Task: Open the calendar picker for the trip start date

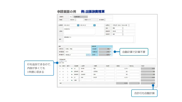Action: pos(78,25)
